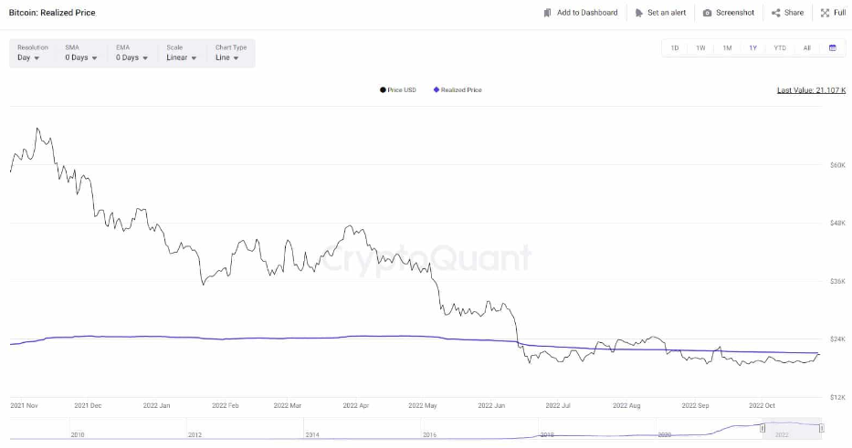
Task: Toggle the Realized Price legend series
Action: 458,90
